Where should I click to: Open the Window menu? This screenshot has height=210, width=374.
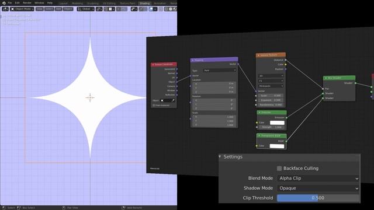coord(39,3)
